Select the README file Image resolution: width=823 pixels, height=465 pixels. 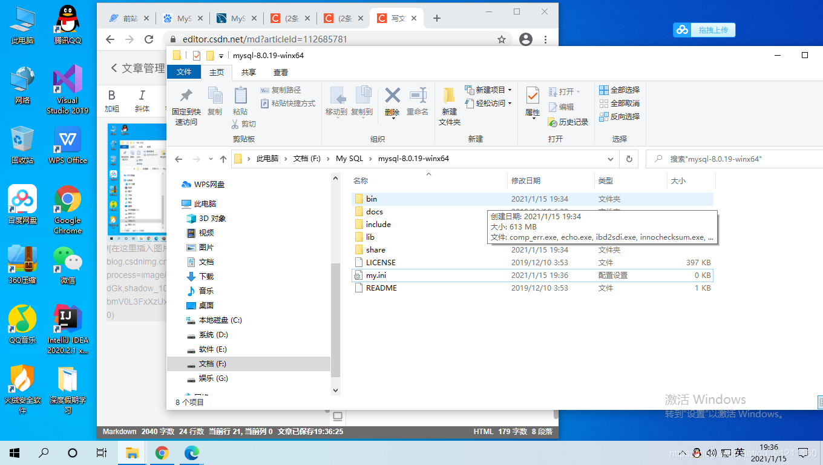381,288
